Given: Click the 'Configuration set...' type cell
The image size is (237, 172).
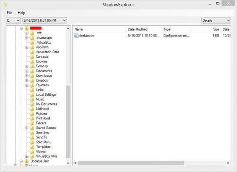Looking at the screenshot, I should pos(176,36).
